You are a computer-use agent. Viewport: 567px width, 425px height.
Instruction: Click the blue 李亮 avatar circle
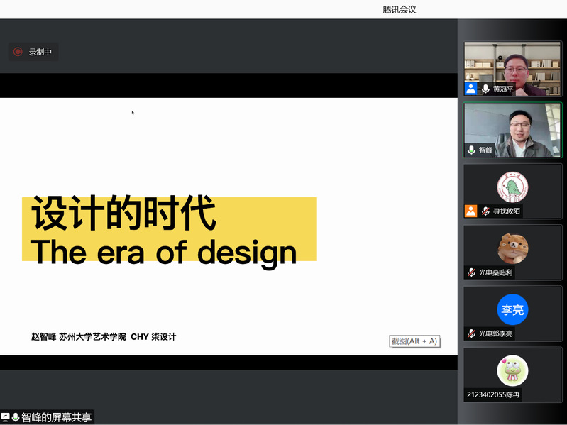(512, 310)
